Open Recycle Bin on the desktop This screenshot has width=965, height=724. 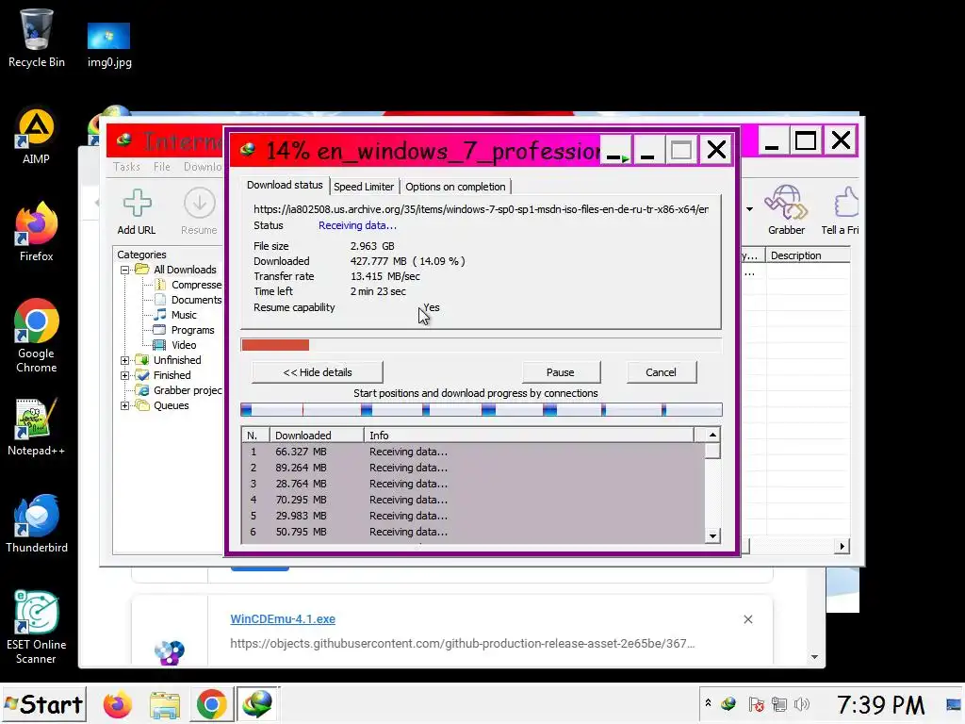[x=37, y=38]
